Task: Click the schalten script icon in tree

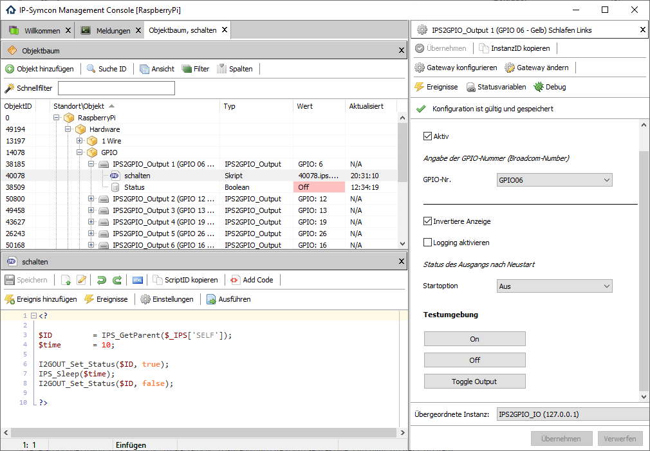Action: point(115,176)
